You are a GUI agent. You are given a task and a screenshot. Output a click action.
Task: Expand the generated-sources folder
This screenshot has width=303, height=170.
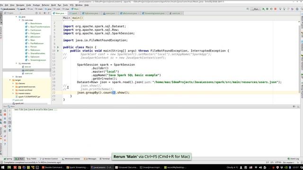click(x=13, y=87)
